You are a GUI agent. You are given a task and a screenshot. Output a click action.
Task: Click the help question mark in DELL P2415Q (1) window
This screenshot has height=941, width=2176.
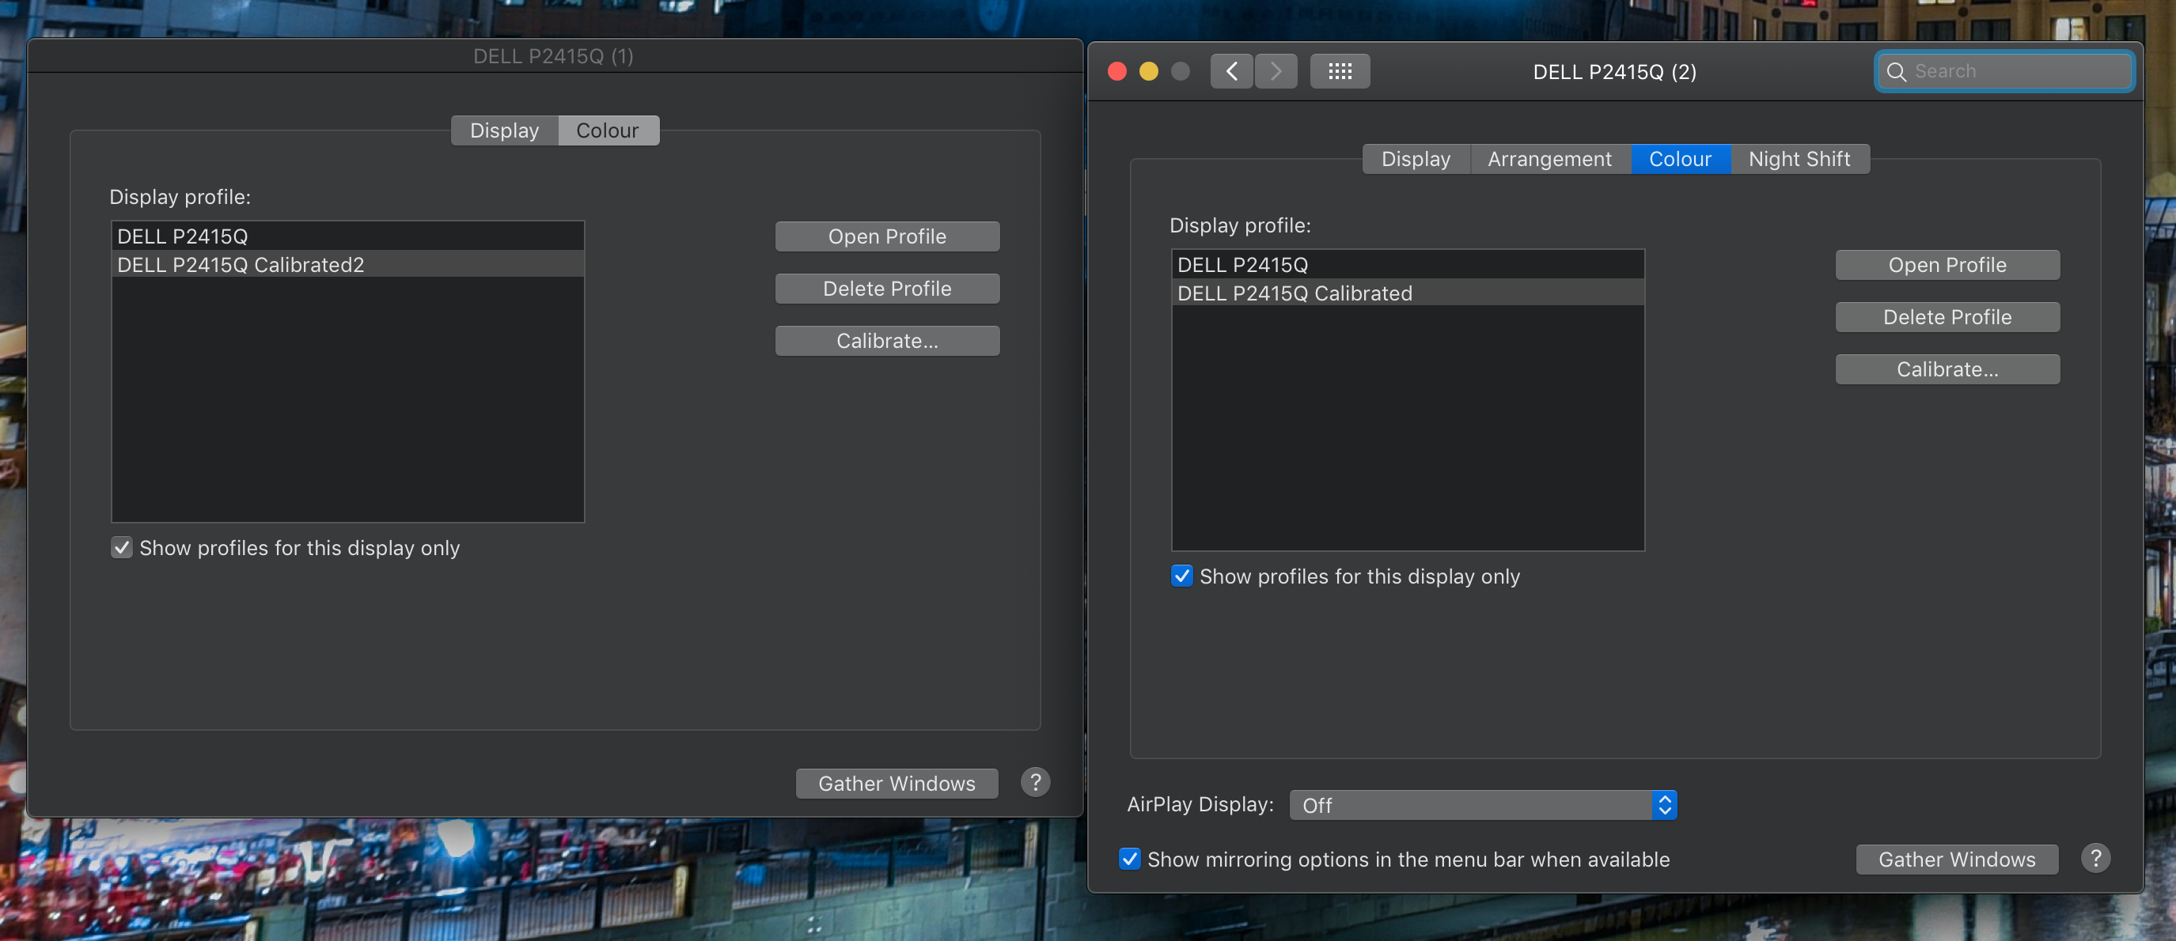pos(1035,781)
